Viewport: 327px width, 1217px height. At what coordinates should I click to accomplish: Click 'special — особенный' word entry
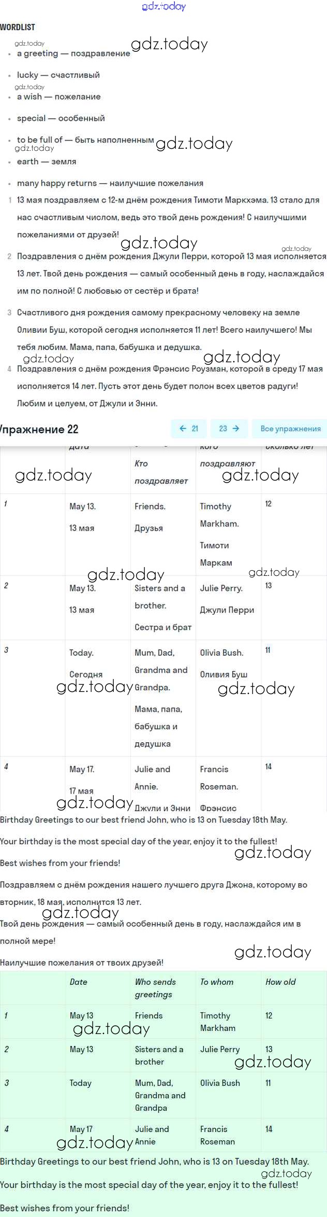coord(61,118)
